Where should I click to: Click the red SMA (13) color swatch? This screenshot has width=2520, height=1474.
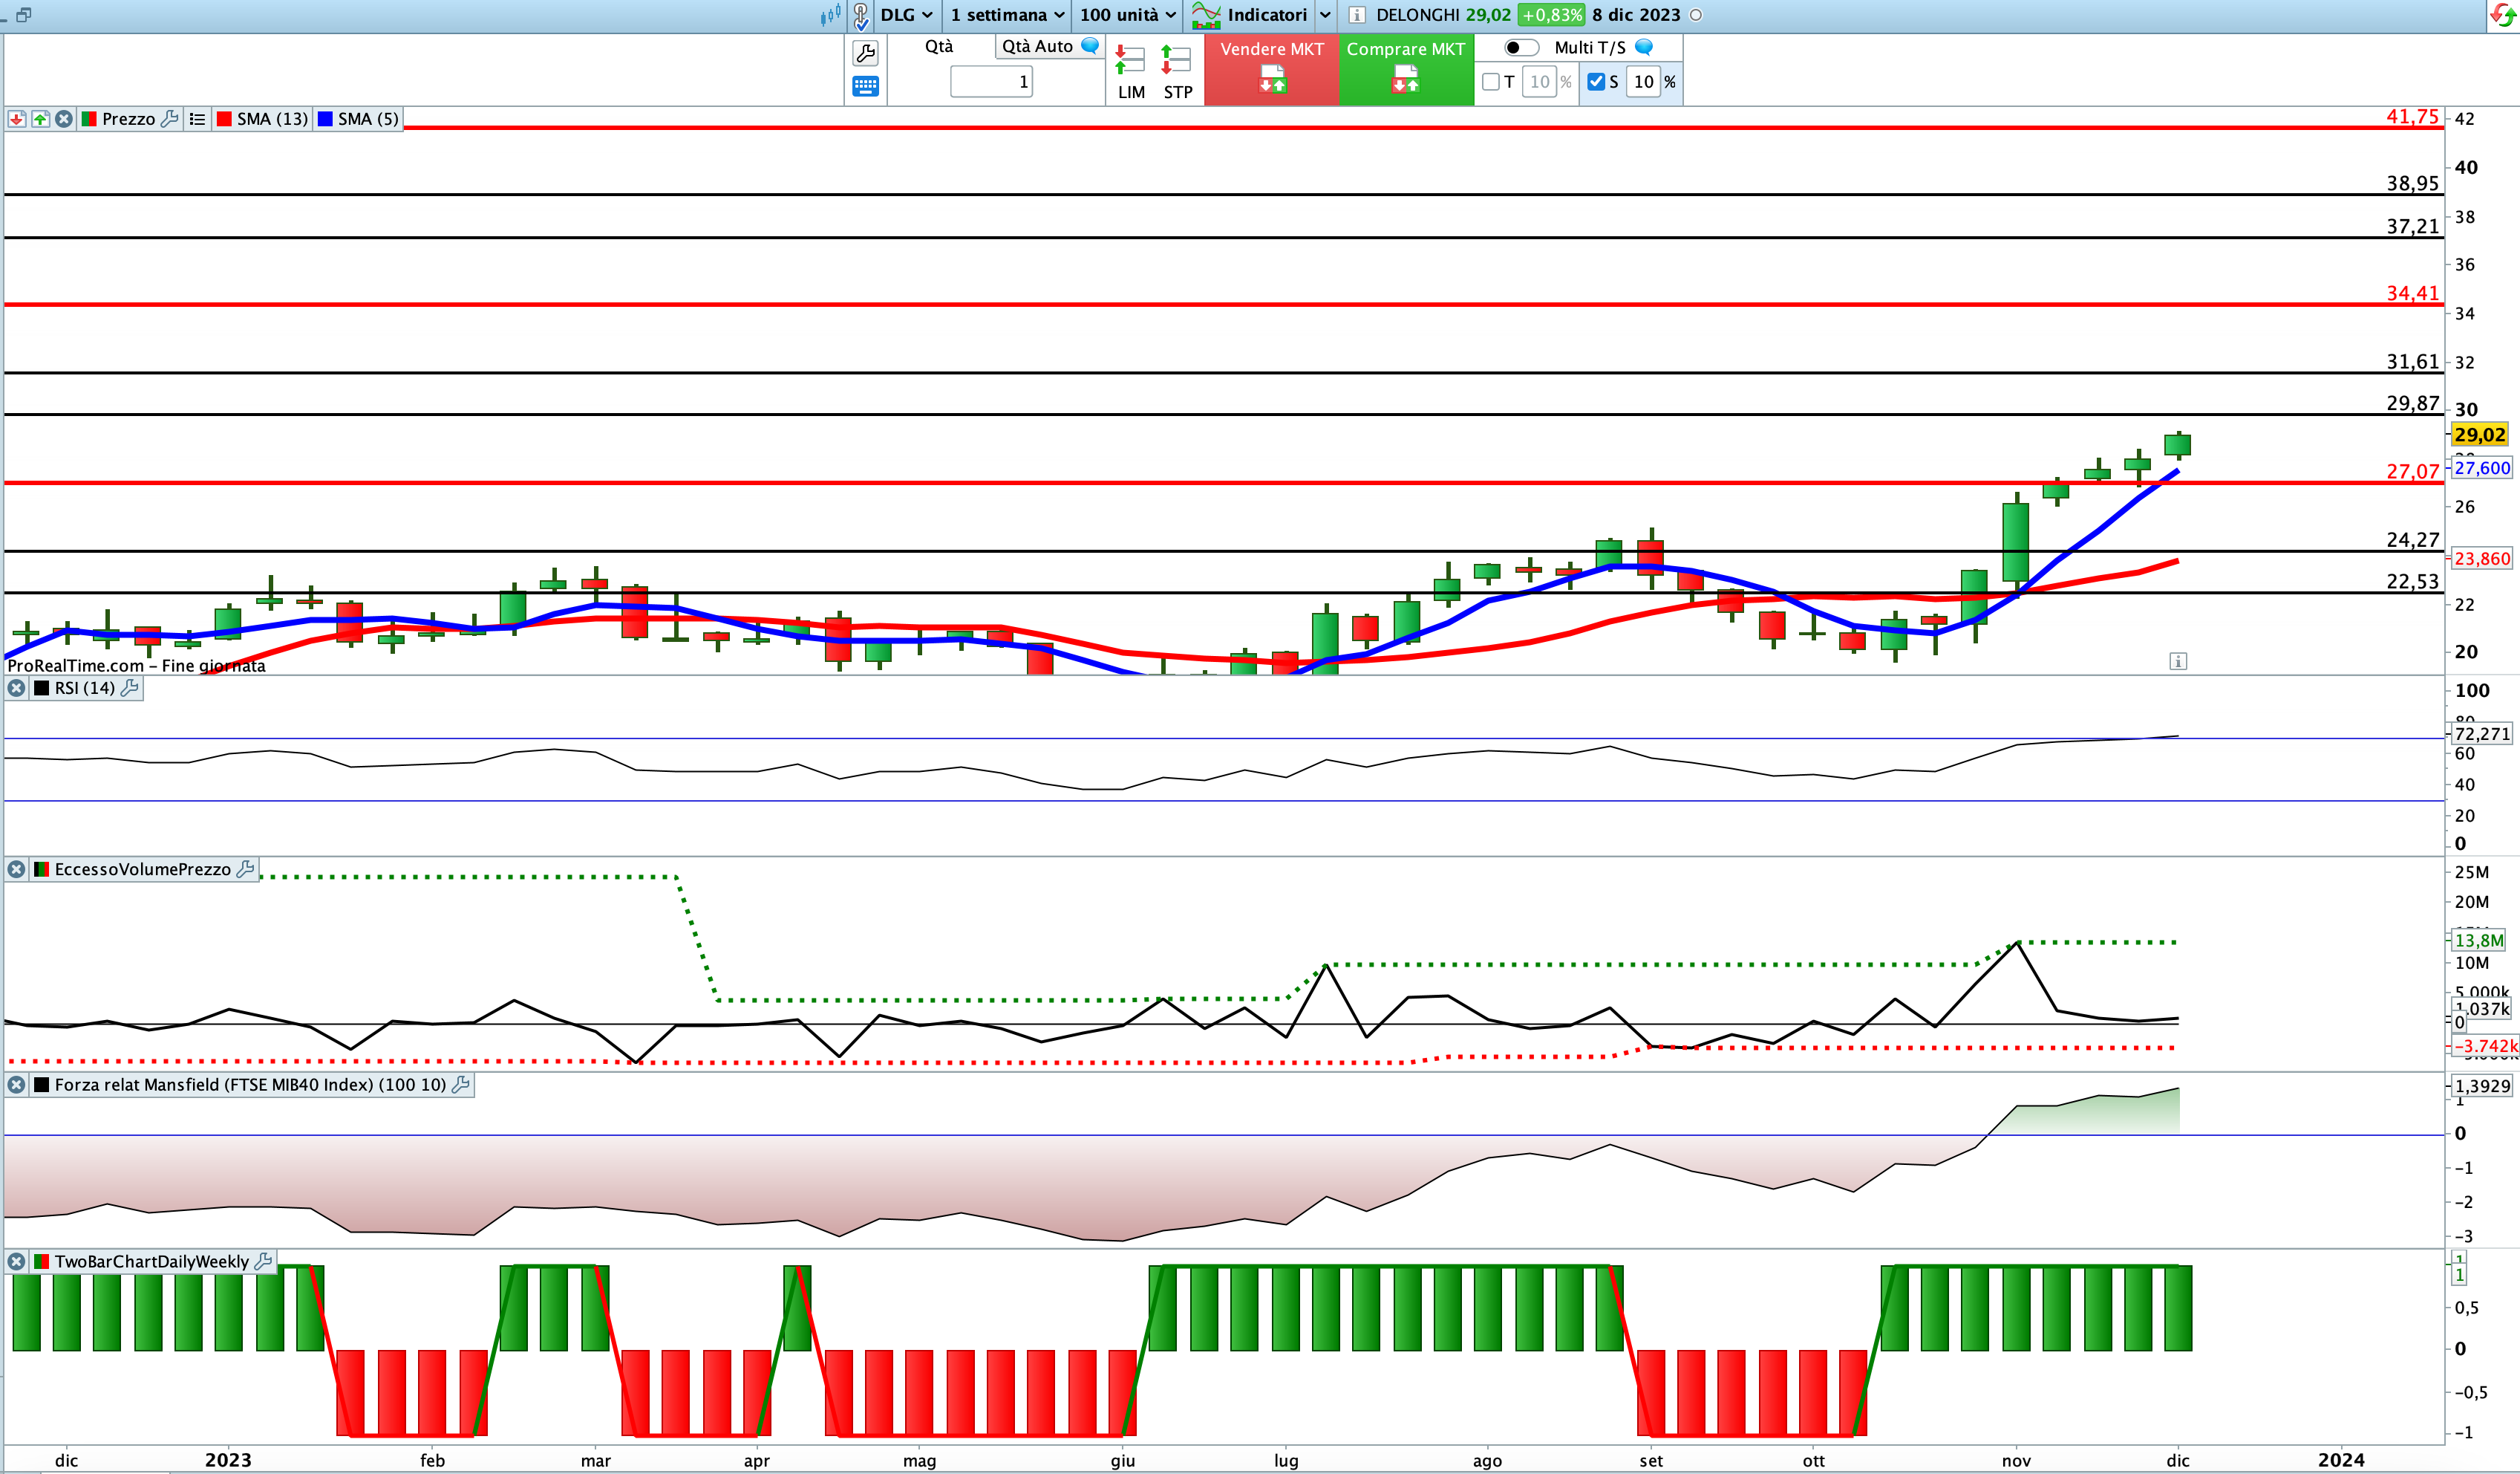pos(224,119)
